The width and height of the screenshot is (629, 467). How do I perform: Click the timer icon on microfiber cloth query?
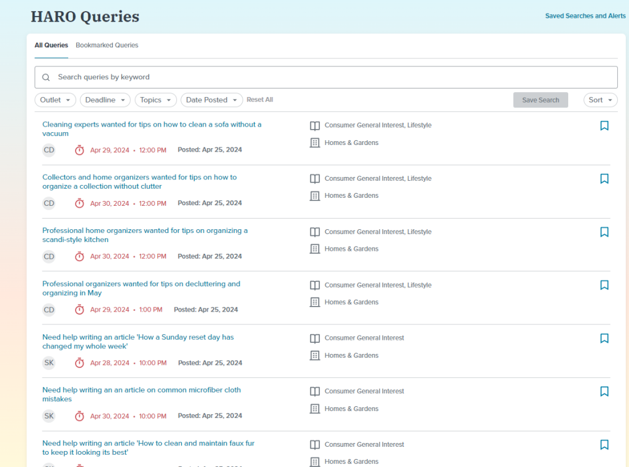click(79, 415)
